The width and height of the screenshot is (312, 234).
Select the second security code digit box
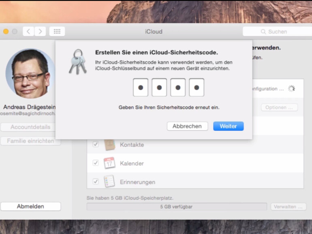point(159,87)
